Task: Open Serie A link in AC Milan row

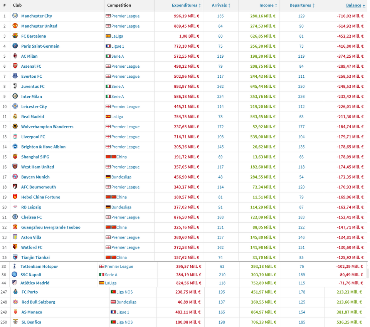Action: tap(118, 56)
